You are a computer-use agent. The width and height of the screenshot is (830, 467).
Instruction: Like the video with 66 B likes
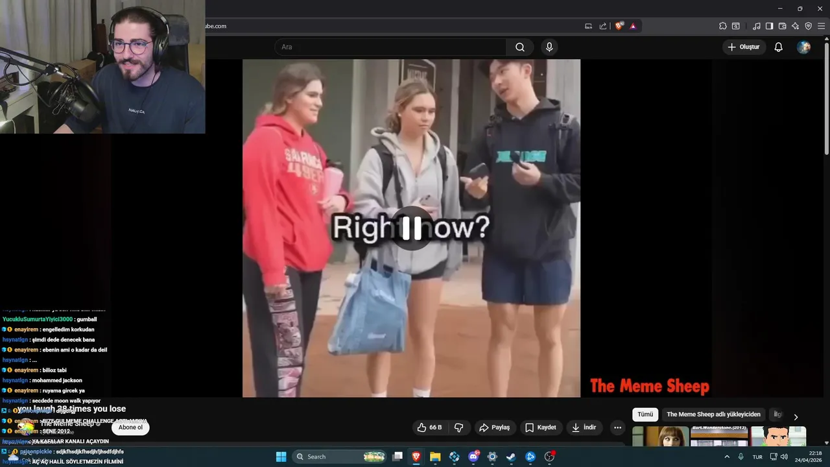tap(429, 427)
